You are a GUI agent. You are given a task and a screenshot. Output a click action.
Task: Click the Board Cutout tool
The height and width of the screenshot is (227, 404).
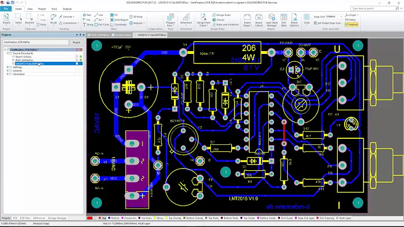259,20
